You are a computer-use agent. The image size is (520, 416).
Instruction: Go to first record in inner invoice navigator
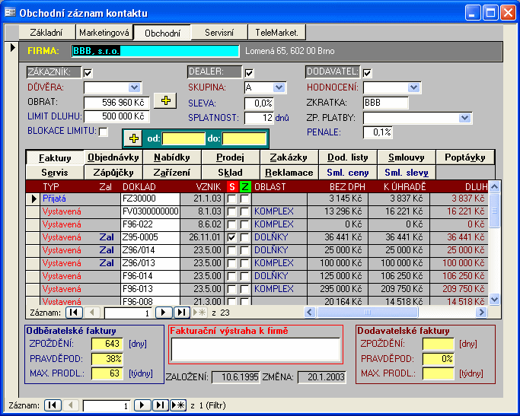pyautogui.click(x=74, y=313)
